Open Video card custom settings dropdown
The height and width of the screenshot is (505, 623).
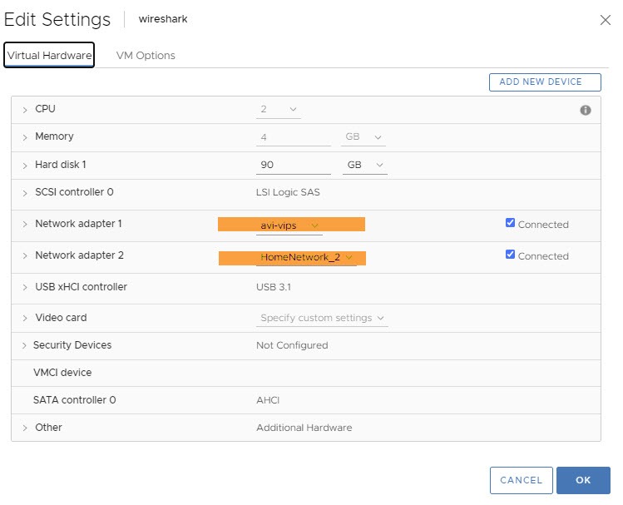click(322, 318)
